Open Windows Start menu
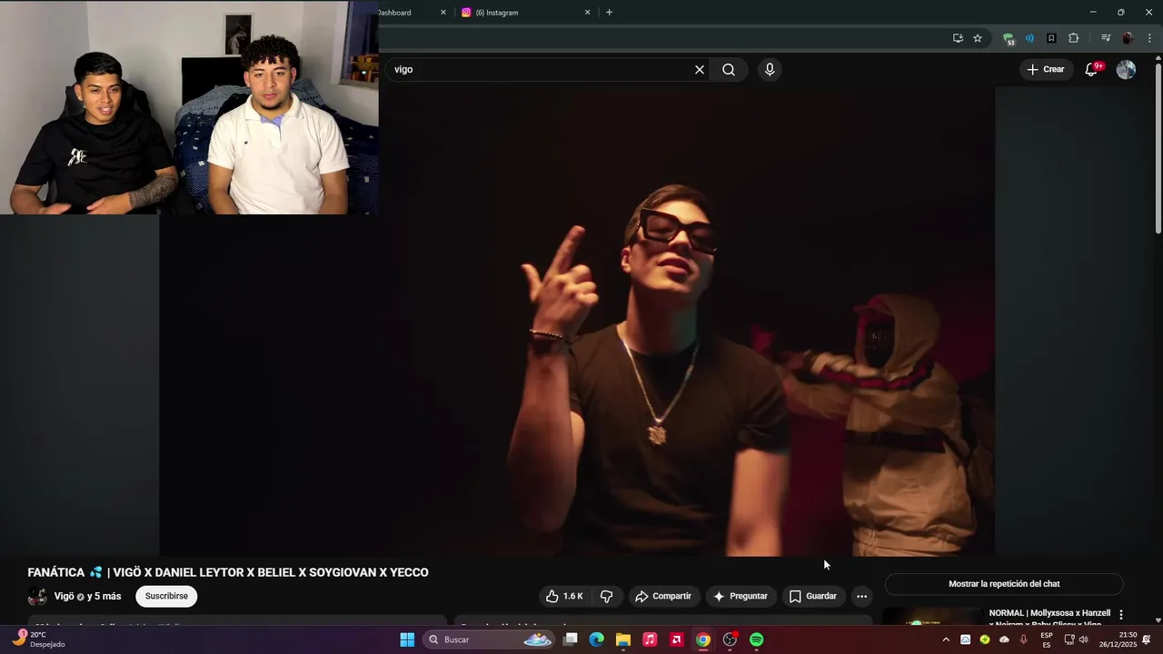The image size is (1163, 654). (407, 639)
